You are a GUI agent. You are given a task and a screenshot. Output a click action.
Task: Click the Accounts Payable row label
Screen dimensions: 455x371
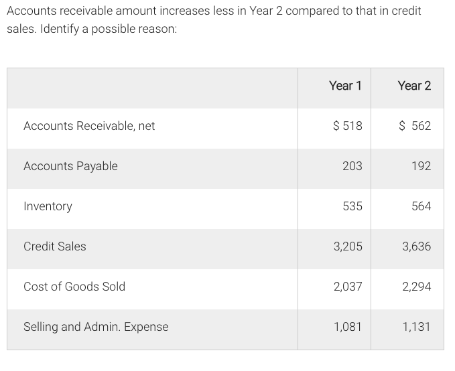click(x=70, y=166)
